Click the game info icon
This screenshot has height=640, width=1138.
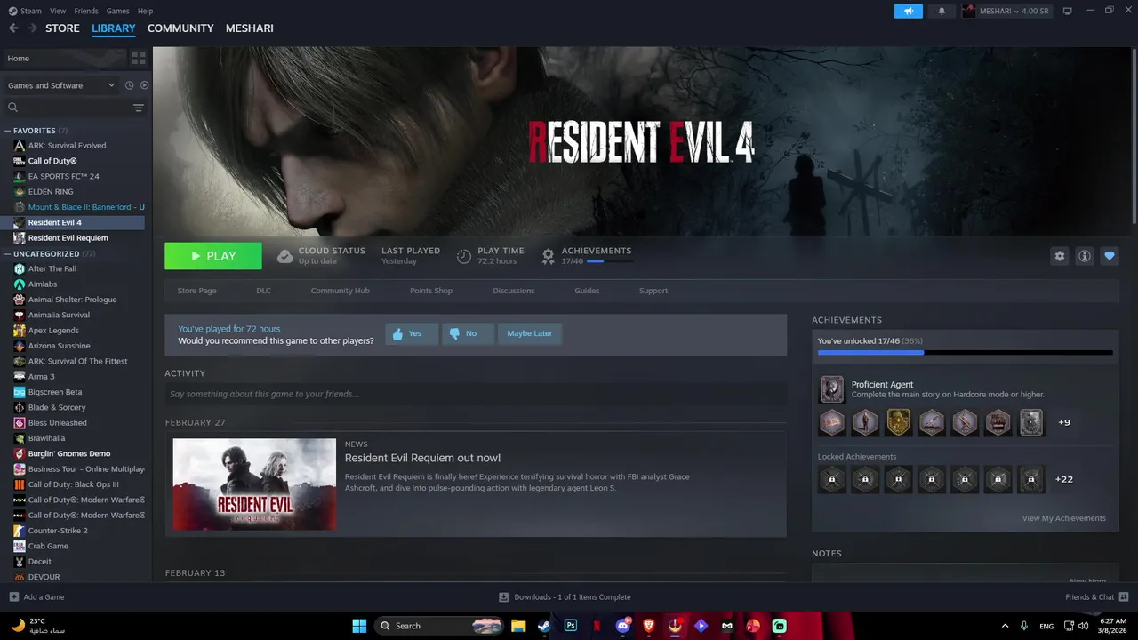(x=1084, y=256)
